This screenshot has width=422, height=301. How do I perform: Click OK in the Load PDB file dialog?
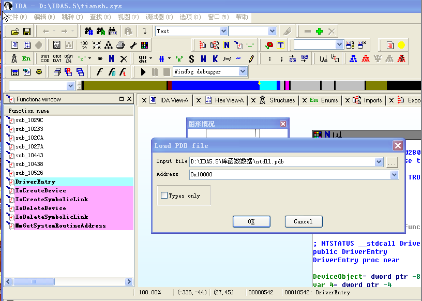[251, 221]
